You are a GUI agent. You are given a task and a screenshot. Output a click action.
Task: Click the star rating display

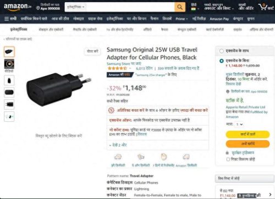117,69
